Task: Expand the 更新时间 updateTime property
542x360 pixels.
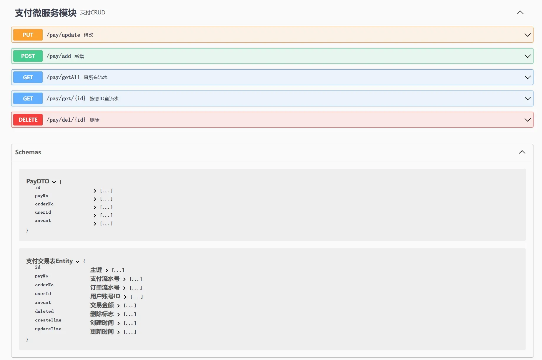Action: pyautogui.click(x=119, y=332)
